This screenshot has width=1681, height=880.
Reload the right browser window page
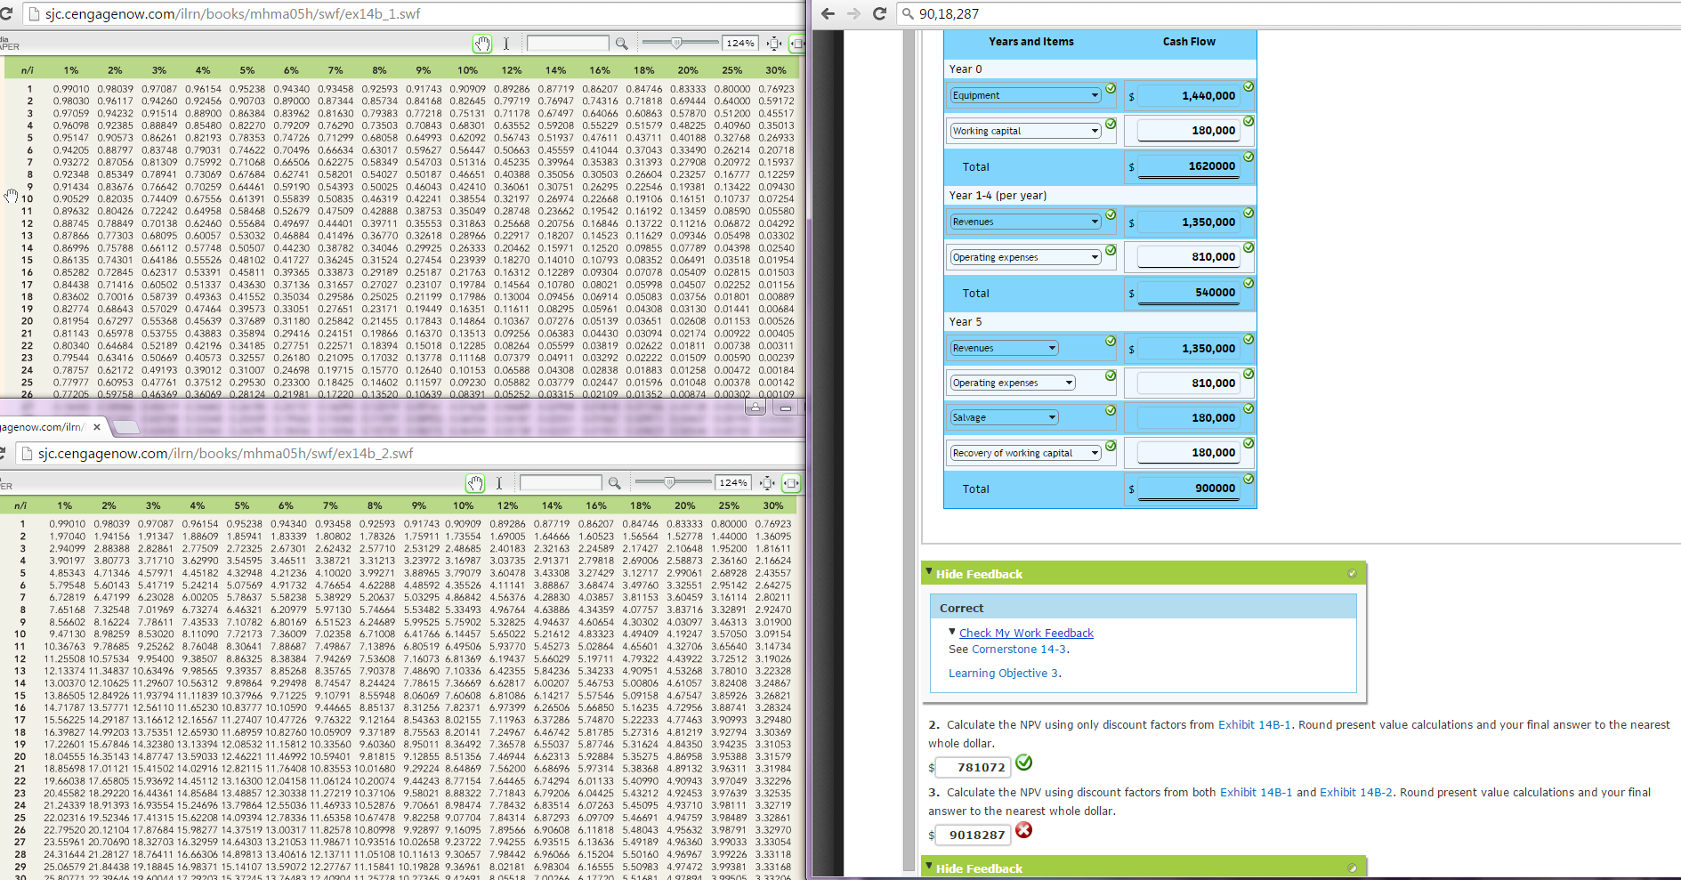point(879,13)
